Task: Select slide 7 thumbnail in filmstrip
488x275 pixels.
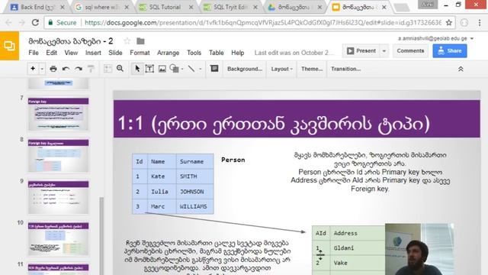Action: point(59,114)
